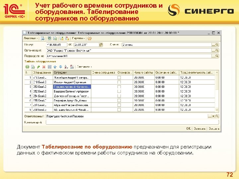The width and height of the screenshot is (239, 179).
Task: Copy the table row with the copy icon
Action: pos(33,67)
